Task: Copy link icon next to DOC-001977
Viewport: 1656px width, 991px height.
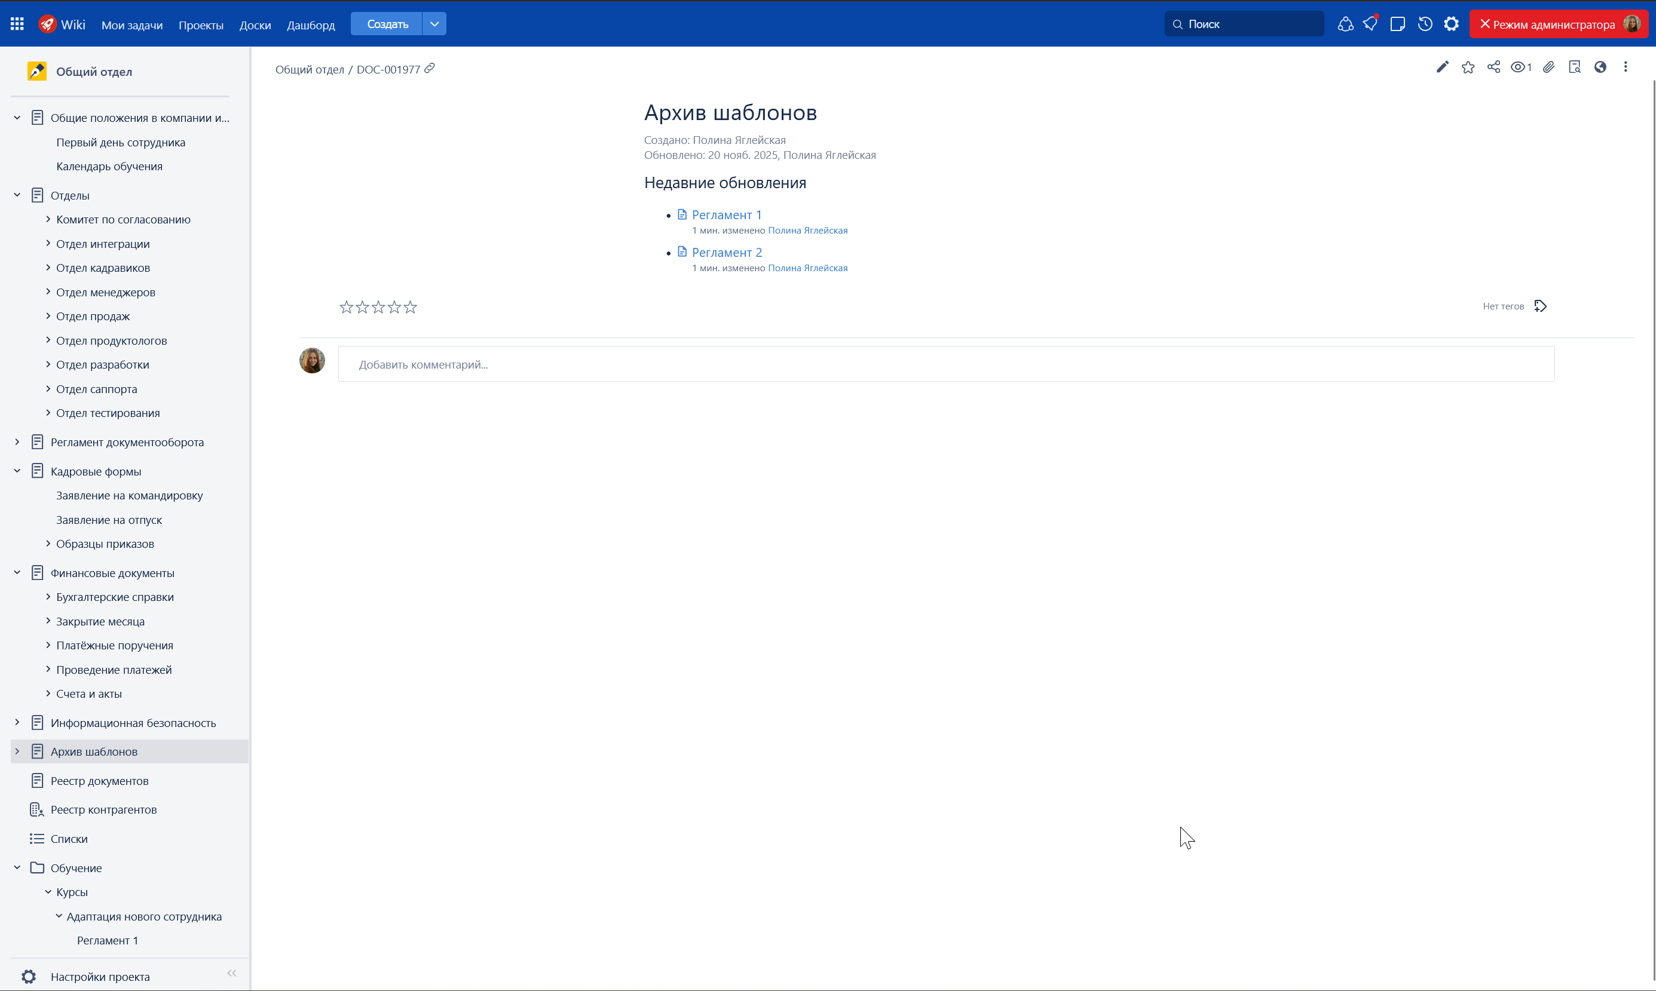Action: pyautogui.click(x=430, y=68)
